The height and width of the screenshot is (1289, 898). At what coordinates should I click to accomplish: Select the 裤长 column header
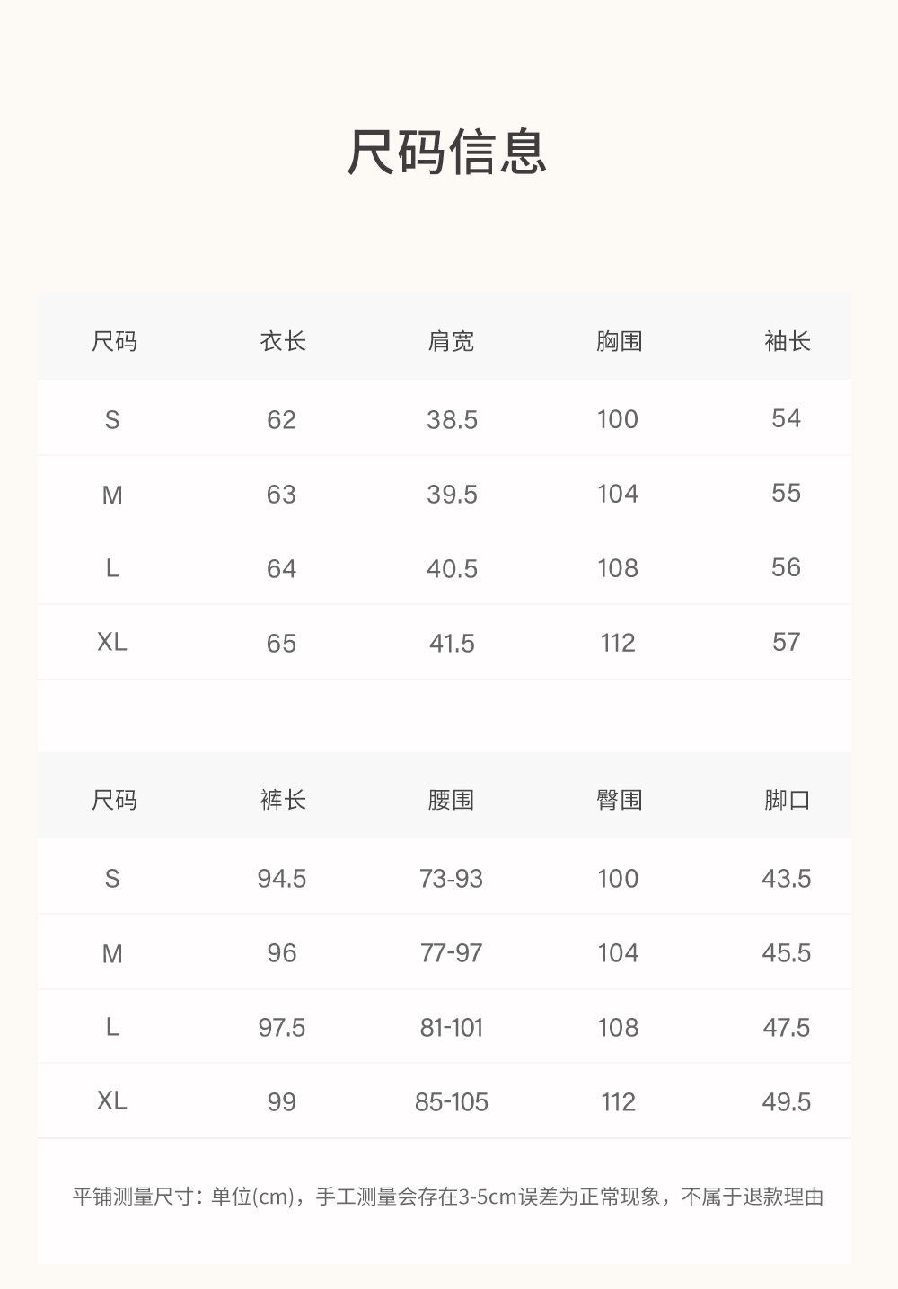coord(283,800)
